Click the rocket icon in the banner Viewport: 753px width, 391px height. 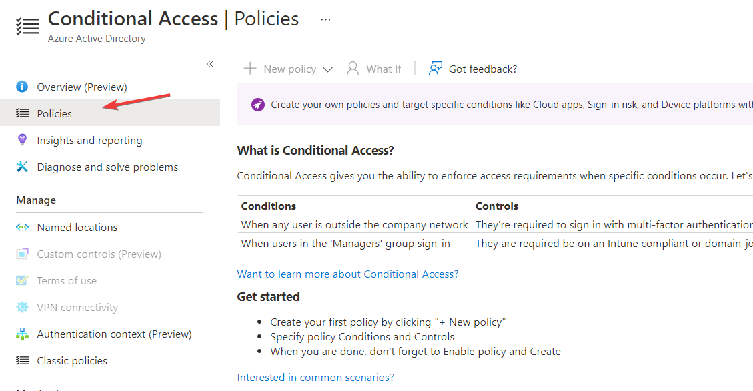click(257, 105)
